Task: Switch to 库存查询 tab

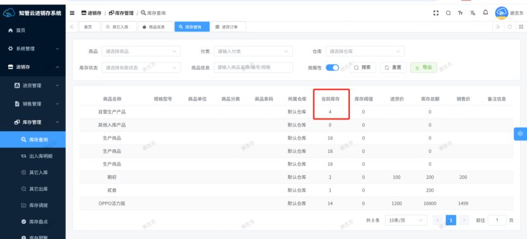Action: [192, 27]
